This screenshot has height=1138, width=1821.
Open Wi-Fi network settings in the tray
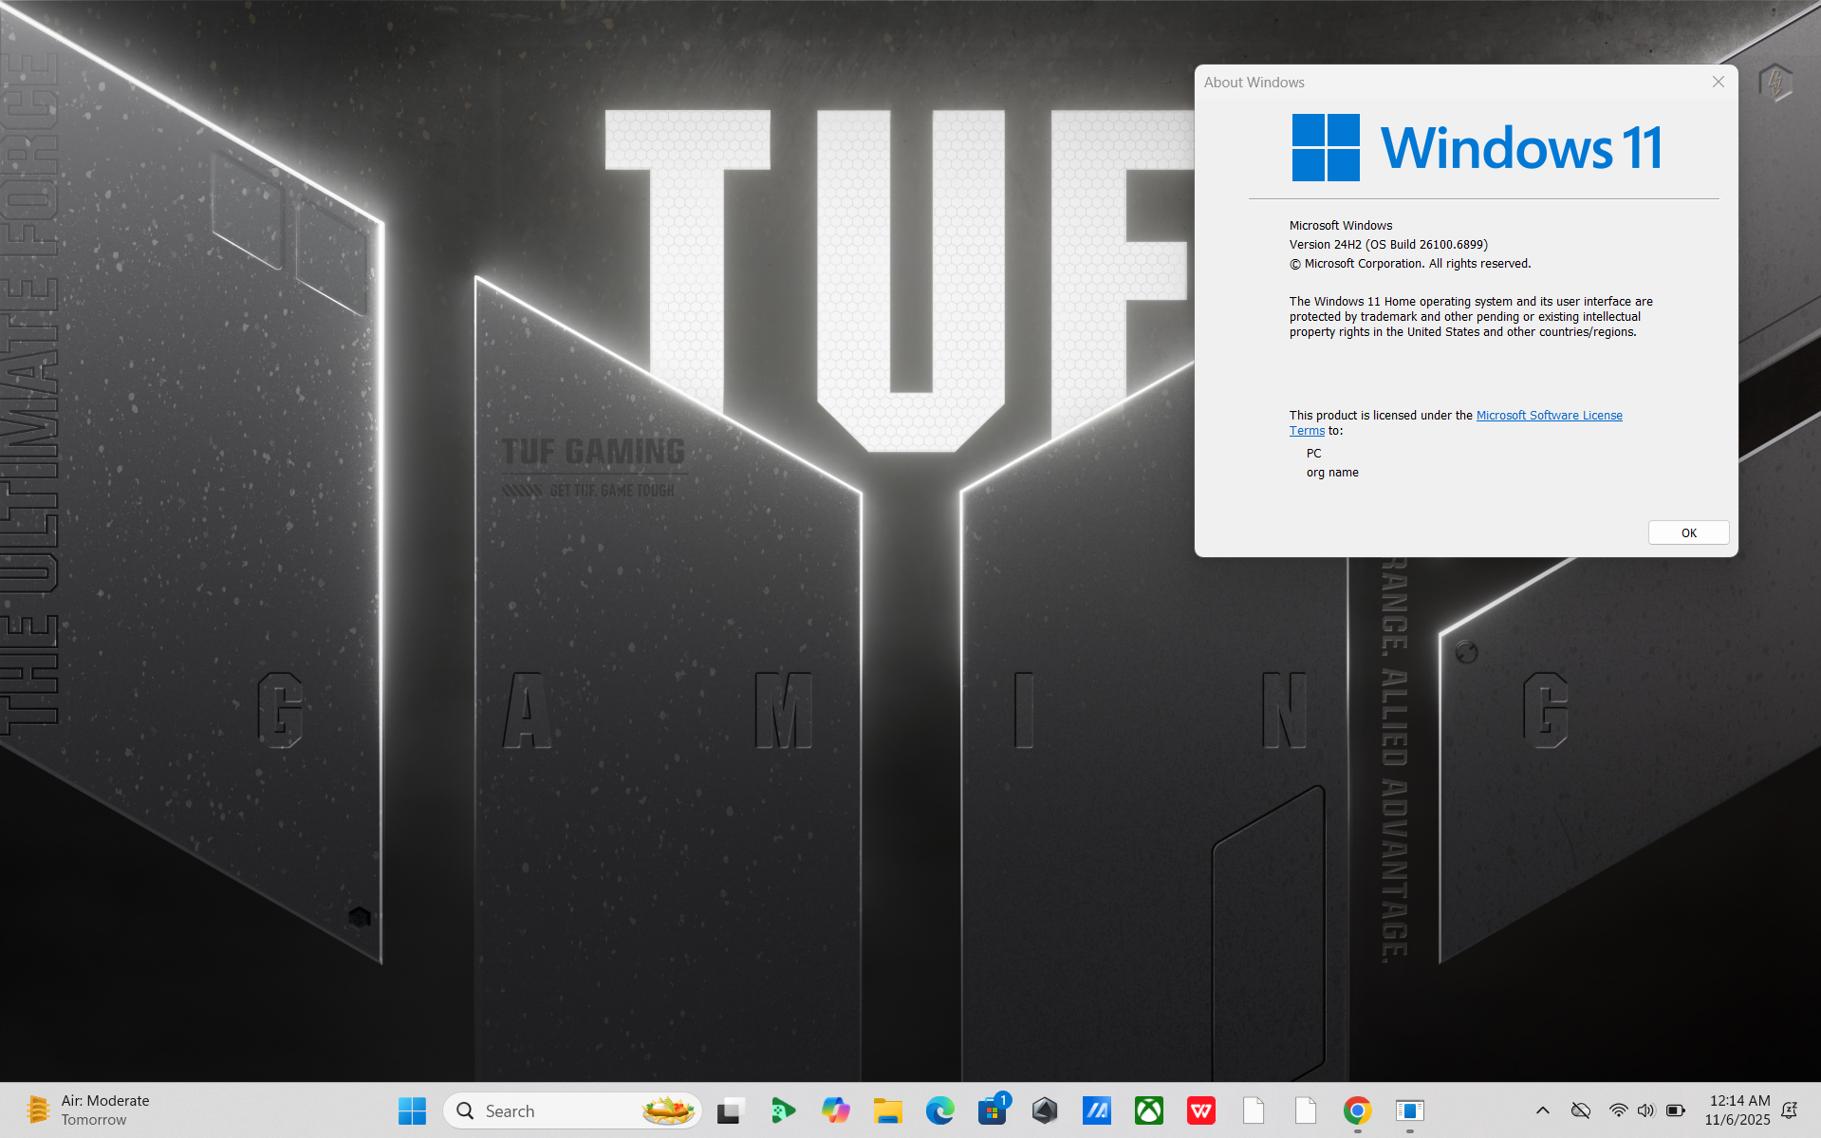pyautogui.click(x=1619, y=1110)
